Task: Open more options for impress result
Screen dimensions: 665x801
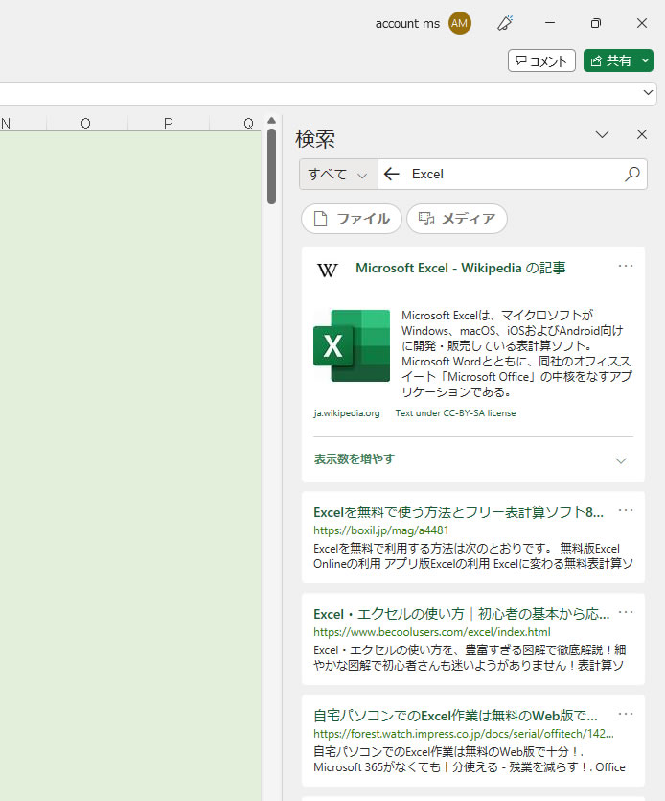Action: (x=626, y=714)
